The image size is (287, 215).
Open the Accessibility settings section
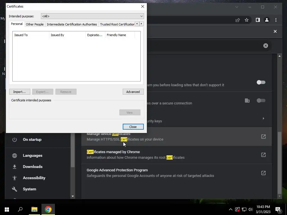(x=34, y=178)
